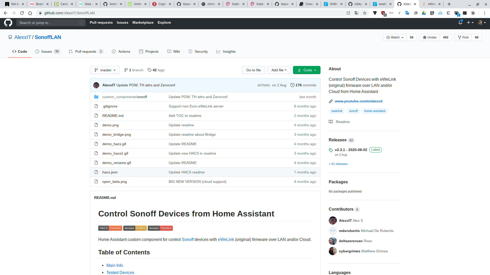Go back with the browser back arrow
The height and width of the screenshot is (275, 490).
pos(6,13)
